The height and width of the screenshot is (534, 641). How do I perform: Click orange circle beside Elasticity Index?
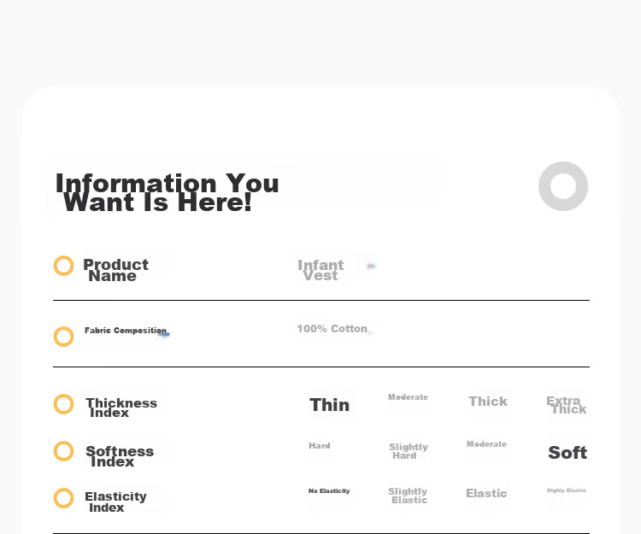[64, 498]
